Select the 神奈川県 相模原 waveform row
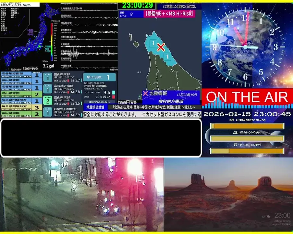Image resolution: width=293 pixels, height=234 pixels. (x=89, y=38)
